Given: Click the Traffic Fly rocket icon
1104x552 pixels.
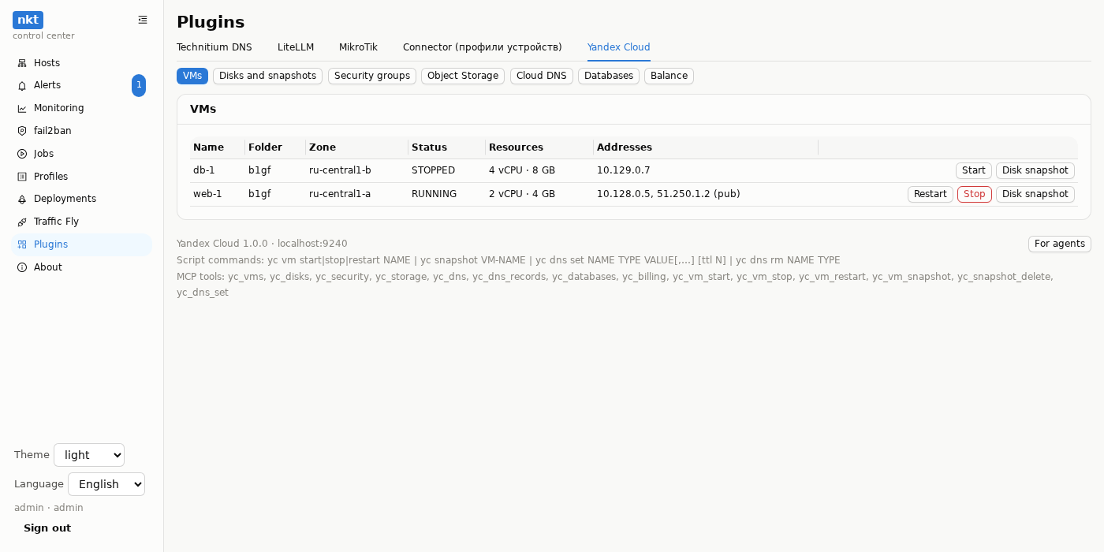Looking at the screenshot, I should (x=22, y=222).
